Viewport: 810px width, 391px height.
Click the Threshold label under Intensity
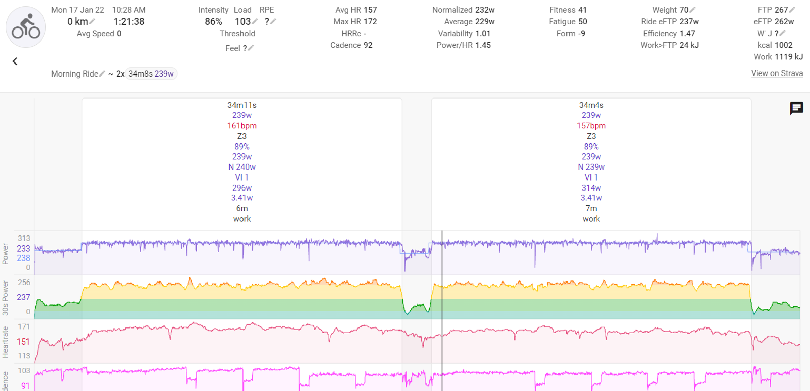pyautogui.click(x=238, y=34)
